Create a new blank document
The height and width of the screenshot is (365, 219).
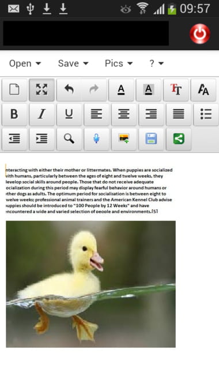point(14,89)
